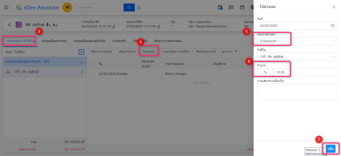Click the วัน column header
This screenshot has width=341, height=156.
point(101,64)
